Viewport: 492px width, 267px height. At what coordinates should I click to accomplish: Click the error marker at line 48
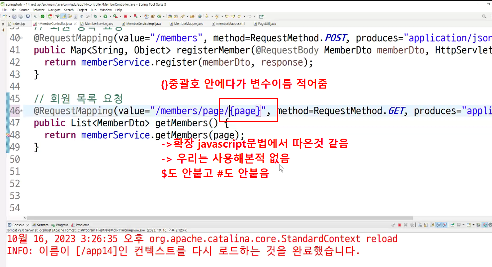coord(8,135)
